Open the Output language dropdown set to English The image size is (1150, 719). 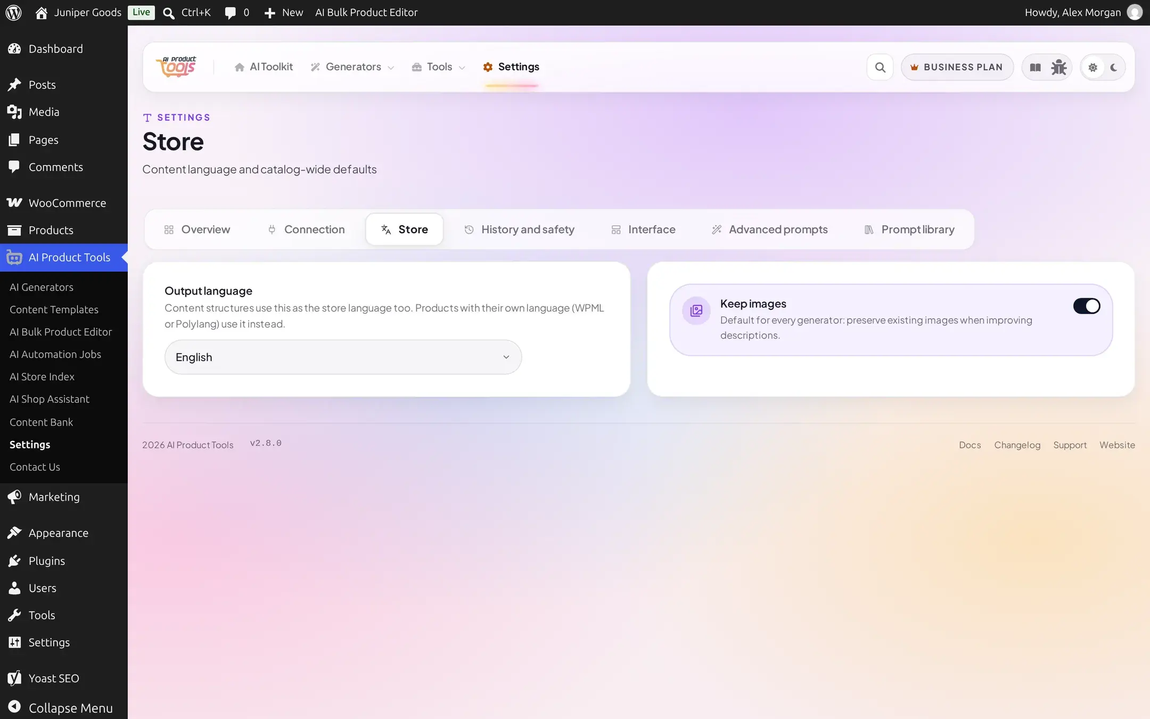(343, 357)
